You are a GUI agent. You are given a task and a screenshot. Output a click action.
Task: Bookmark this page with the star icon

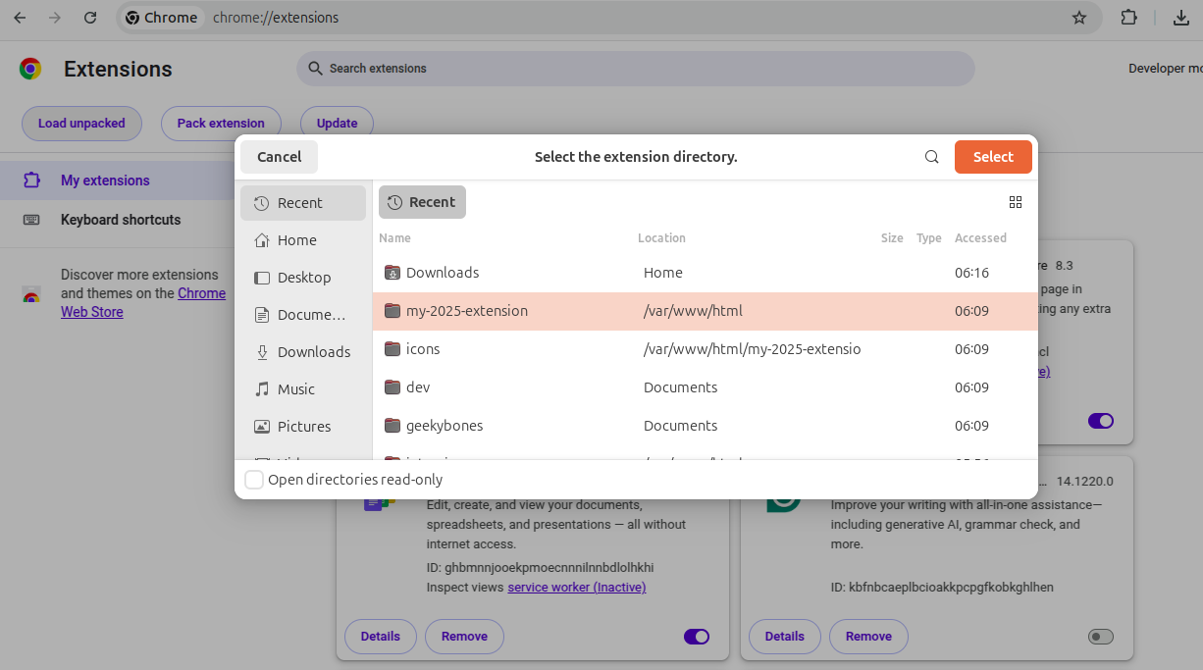coord(1079,18)
